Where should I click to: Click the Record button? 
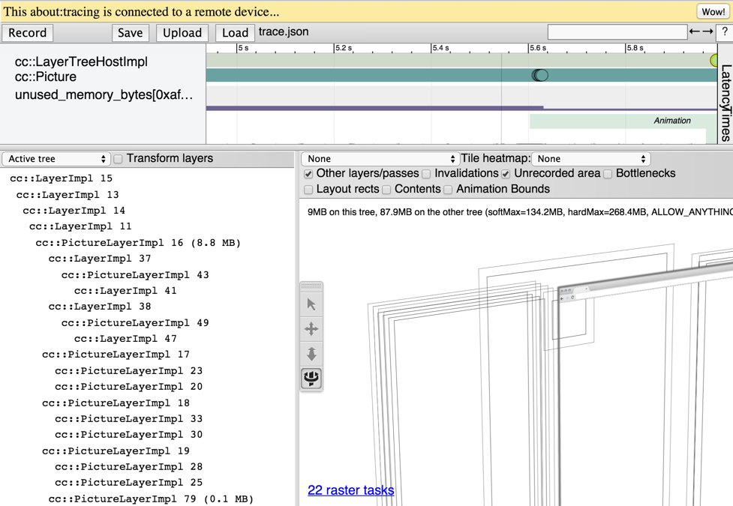coord(28,33)
